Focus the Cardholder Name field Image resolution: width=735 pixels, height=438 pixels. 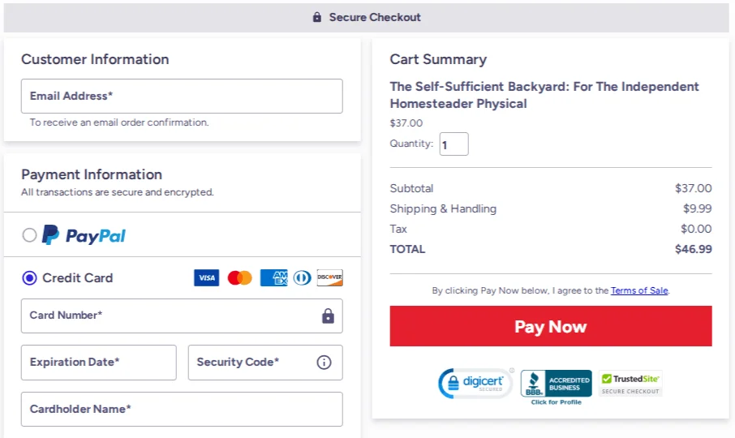pyautogui.click(x=182, y=409)
